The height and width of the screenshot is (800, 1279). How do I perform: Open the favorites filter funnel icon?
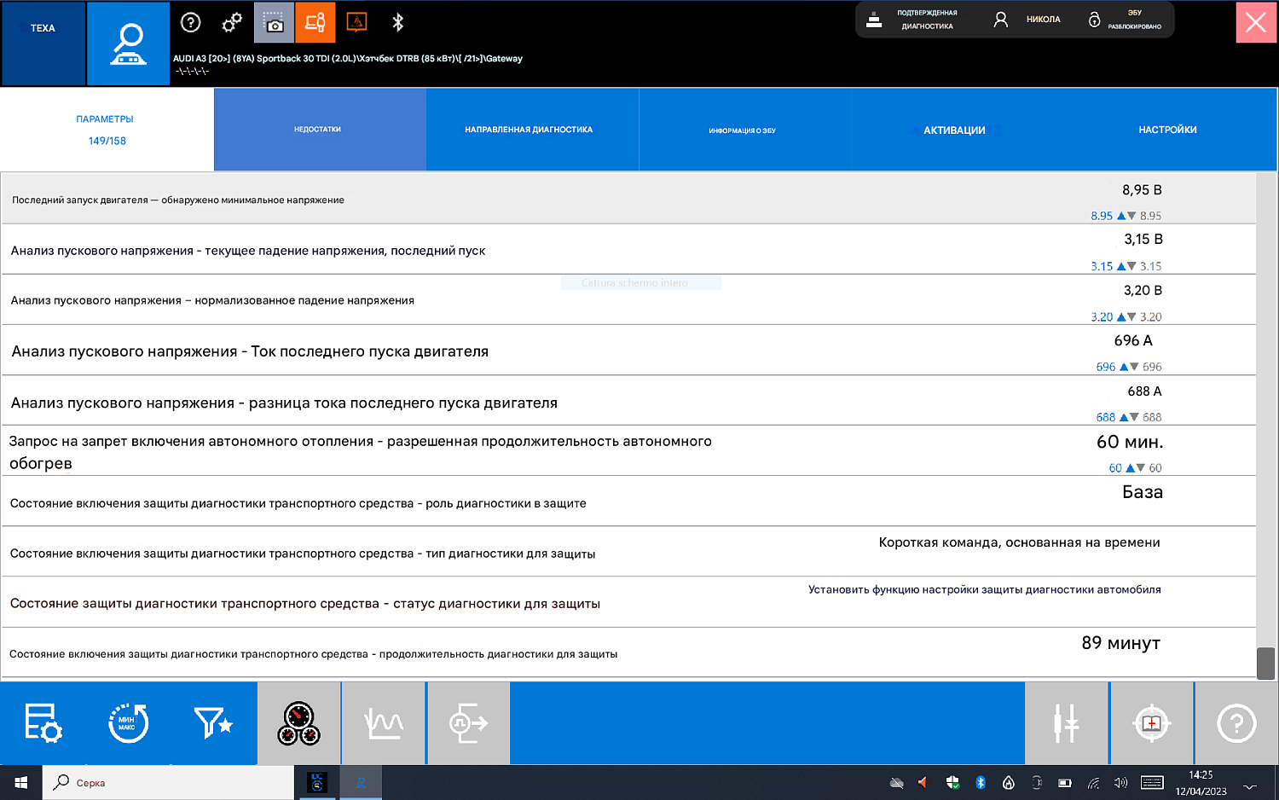(213, 723)
